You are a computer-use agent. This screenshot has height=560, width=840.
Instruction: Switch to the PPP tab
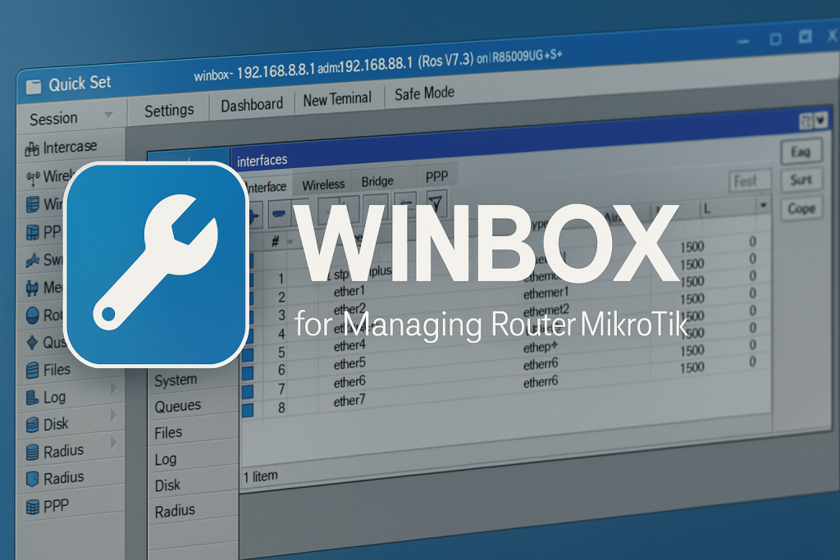point(436,177)
